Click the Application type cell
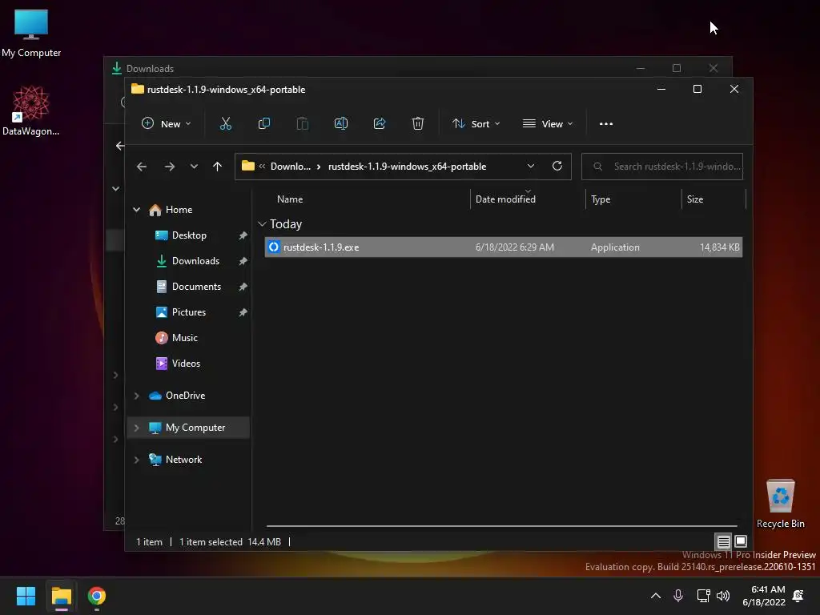This screenshot has height=615, width=820. click(615, 247)
